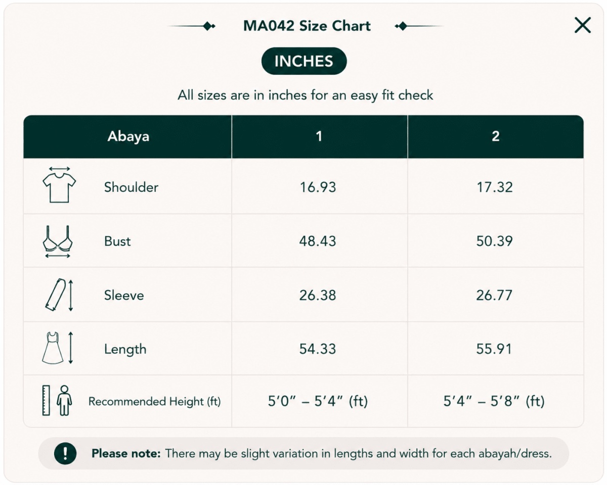Viewport: 607px width, 485px height.
Task: Click the Please note variation message
Action: (x=321, y=454)
